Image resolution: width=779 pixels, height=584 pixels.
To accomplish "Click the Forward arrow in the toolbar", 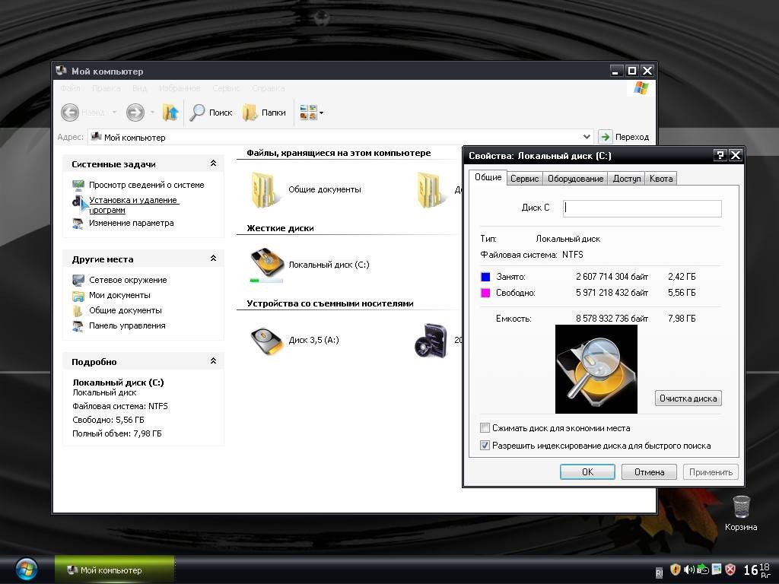I will [x=135, y=113].
